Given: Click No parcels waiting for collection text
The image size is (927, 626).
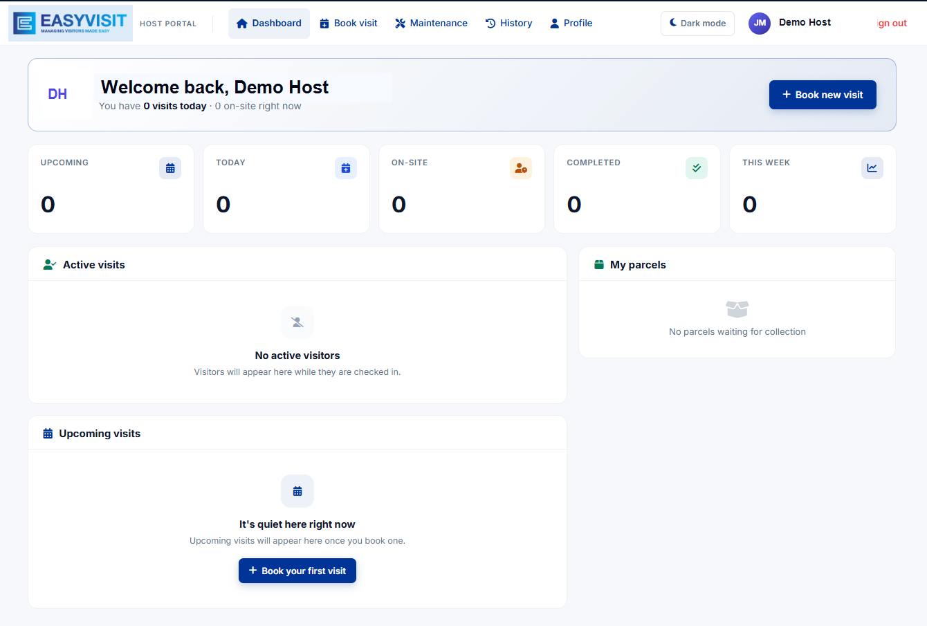Looking at the screenshot, I should coord(737,332).
